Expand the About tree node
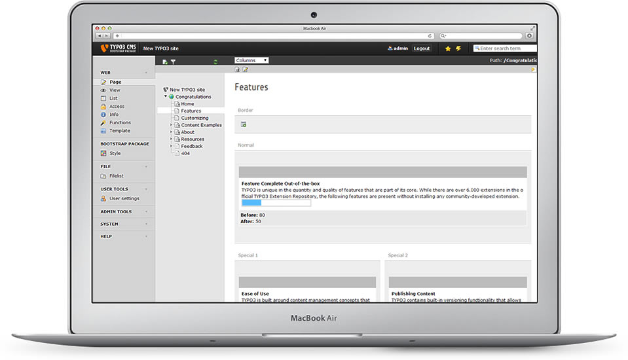The image size is (628, 360). [x=172, y=132]
